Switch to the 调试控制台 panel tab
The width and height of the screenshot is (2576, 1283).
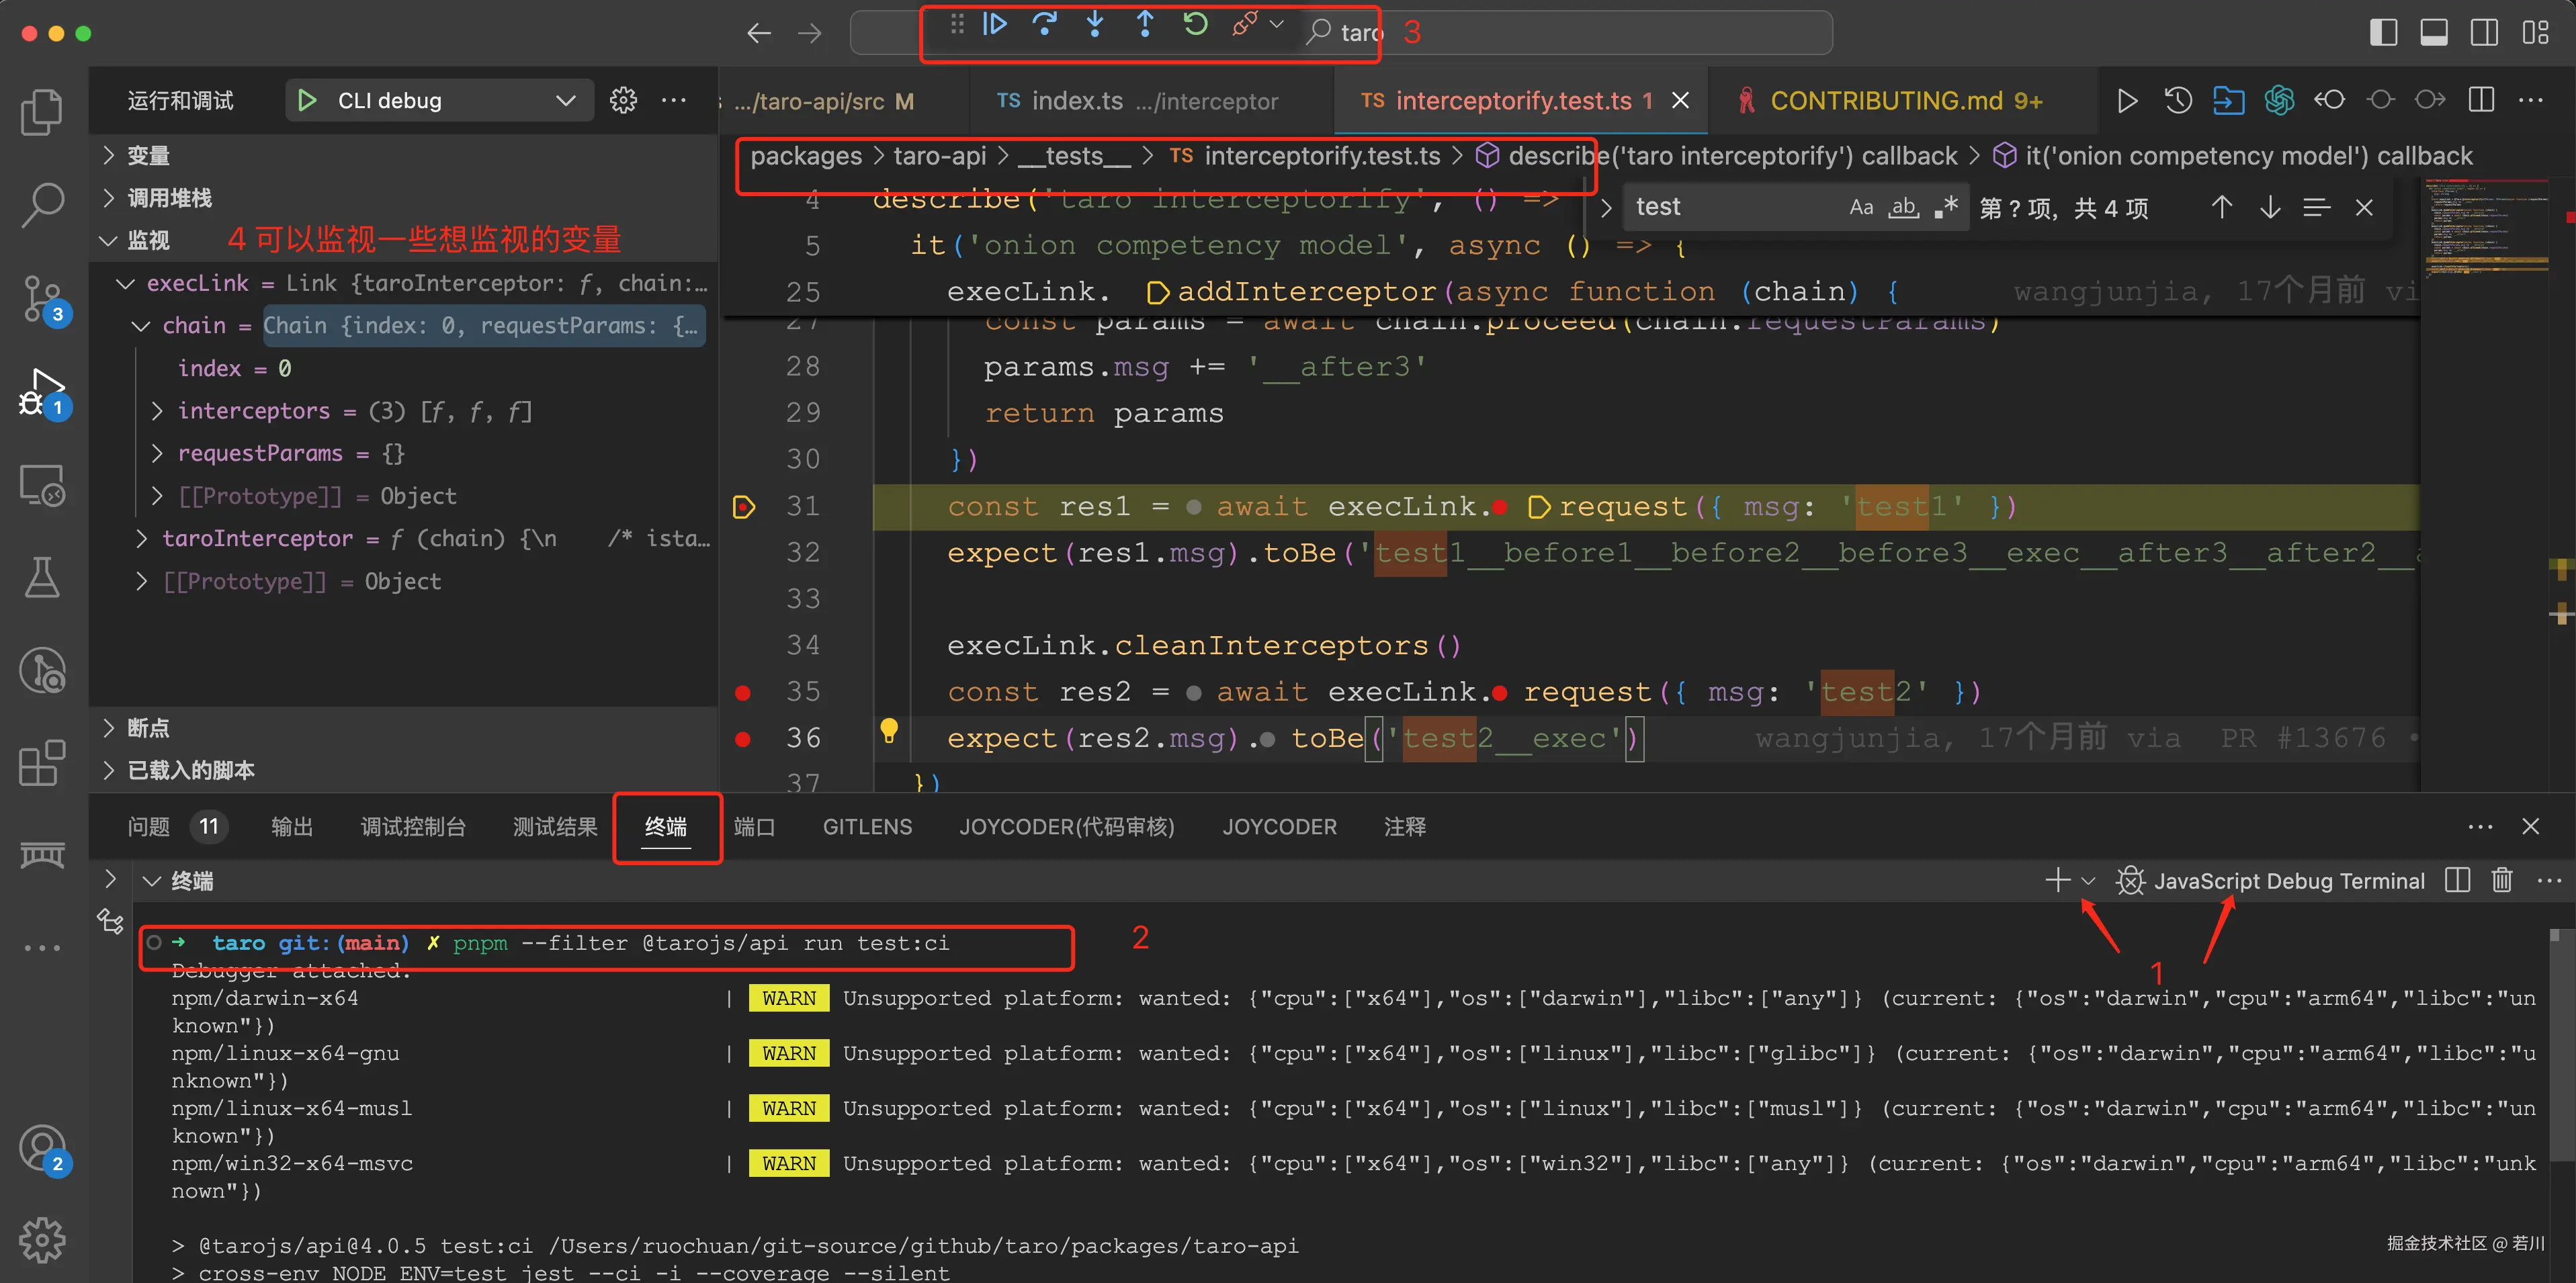click(413, 826)
